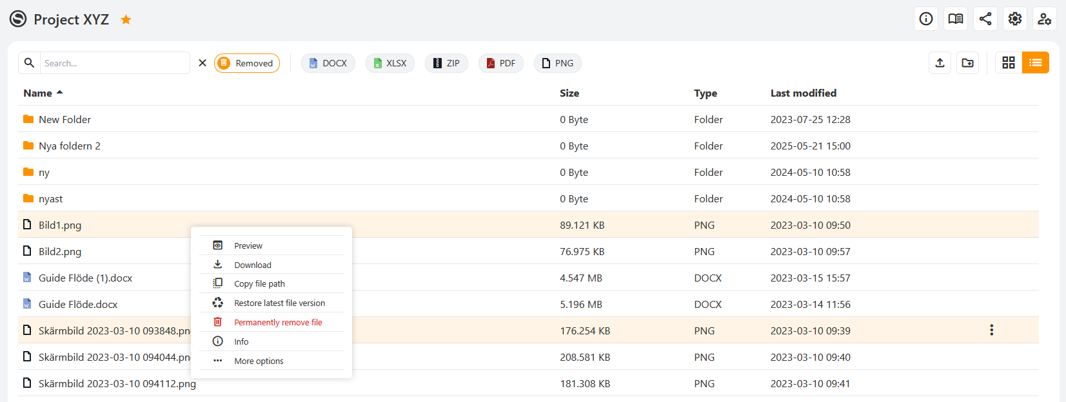Choose Preview in context menu
Screen dimensions: 1066x402
[271, 245]
